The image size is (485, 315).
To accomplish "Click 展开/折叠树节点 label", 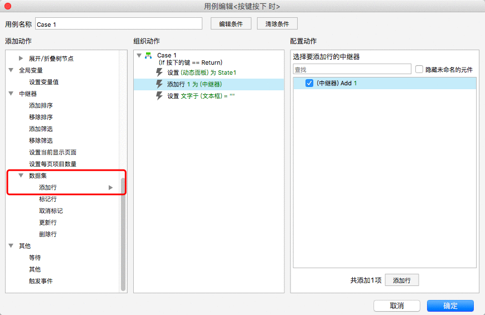I will pyautogui.click(x=51, y=59).
